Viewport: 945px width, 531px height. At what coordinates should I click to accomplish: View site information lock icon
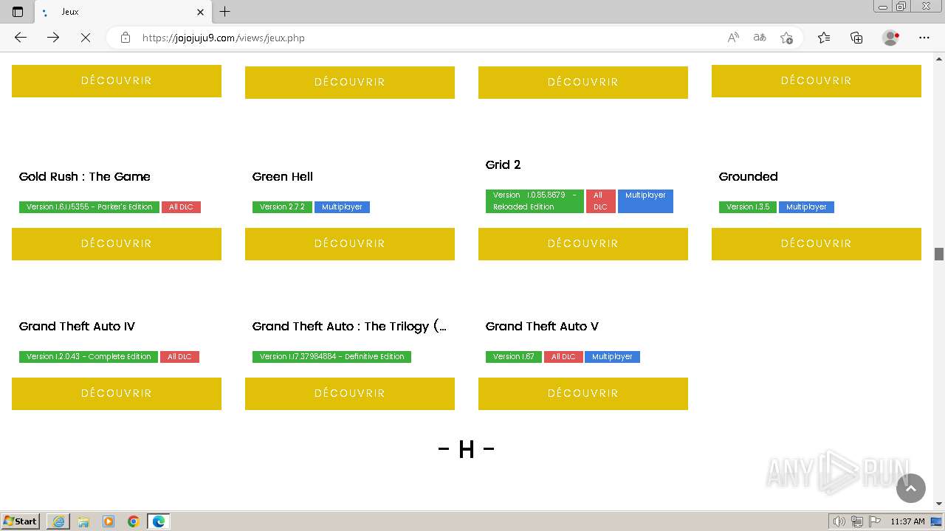click(x=126, y=38)
